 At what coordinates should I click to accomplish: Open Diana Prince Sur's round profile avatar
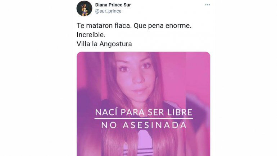[84, 8]
